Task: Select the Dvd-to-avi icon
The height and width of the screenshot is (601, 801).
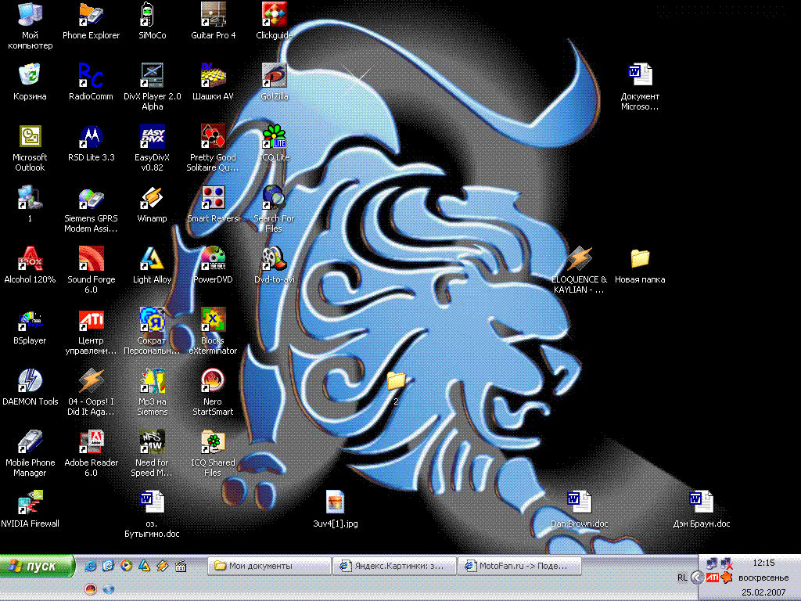Action: pos(275,258)
